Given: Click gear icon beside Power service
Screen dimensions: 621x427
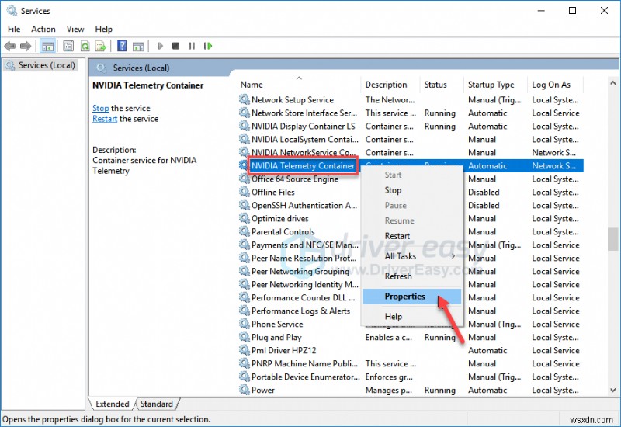Looking at the screenshot, I should 245,390.
